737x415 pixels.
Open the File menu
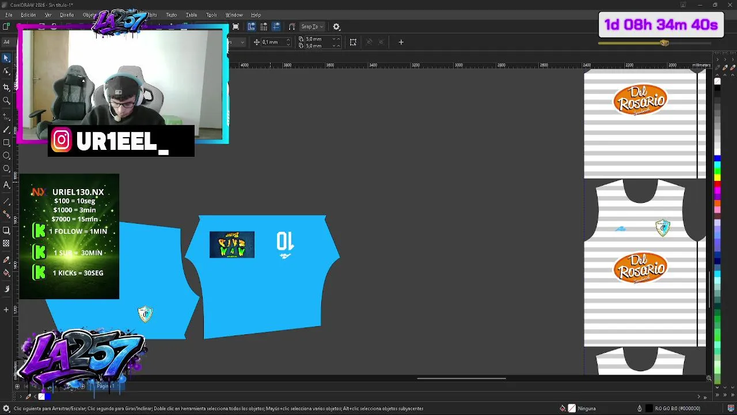(x=9, y=15)
